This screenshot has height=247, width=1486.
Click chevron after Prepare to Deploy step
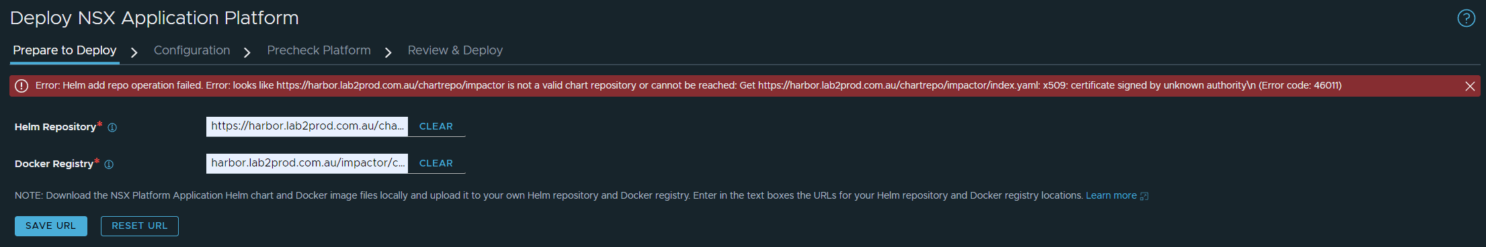point(134,52)
